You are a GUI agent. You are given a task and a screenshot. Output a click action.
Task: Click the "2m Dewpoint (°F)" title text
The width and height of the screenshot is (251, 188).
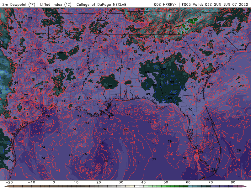pos(19,4)
